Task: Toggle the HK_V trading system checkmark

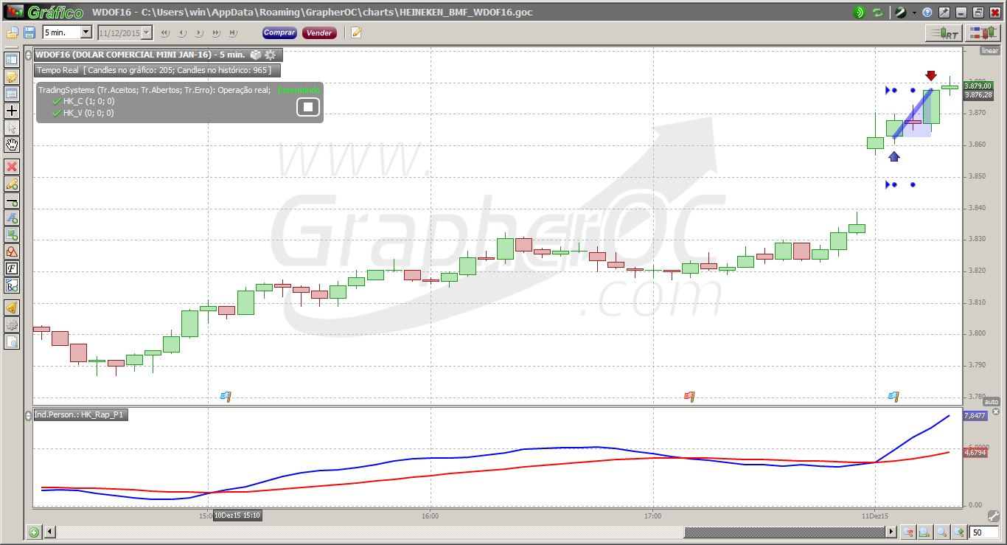Action: point(56,113)
